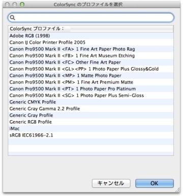Select Canon Pro9500 <MP> Matte Photo Paper
Screen dimensions: 183x196
[x=91, y=75]
